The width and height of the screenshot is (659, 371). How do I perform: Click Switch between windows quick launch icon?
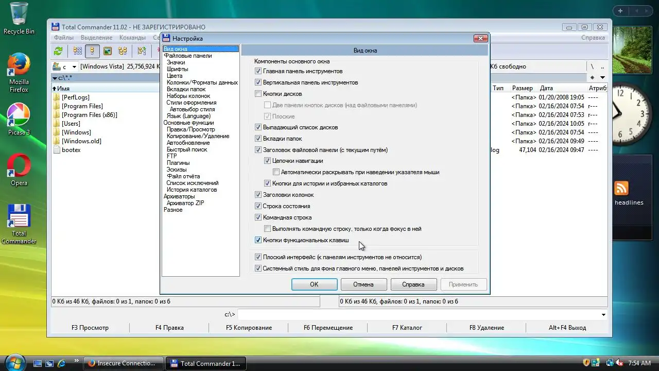point(49,363)
